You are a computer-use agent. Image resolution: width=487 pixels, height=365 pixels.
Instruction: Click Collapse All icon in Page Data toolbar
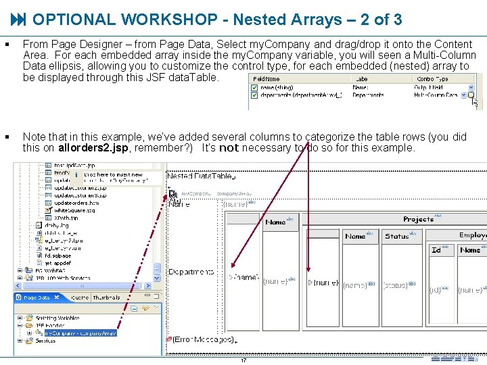[x=134, y=308]
